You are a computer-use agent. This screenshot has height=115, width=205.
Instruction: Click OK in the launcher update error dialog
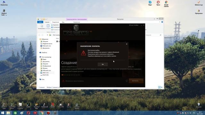pos(102,65)
